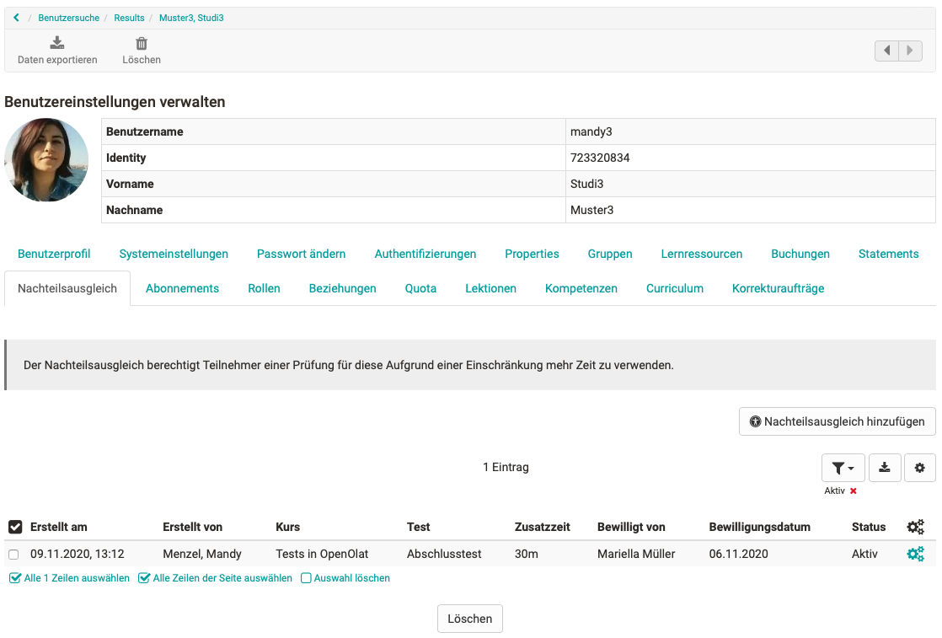The height and width of the screenshot is (638, 942).
Task: Go to previous user with left arrow
Action: (886, 51)
